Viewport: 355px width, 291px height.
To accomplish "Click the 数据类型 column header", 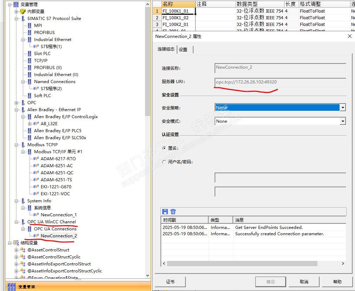I will [260, 4].
